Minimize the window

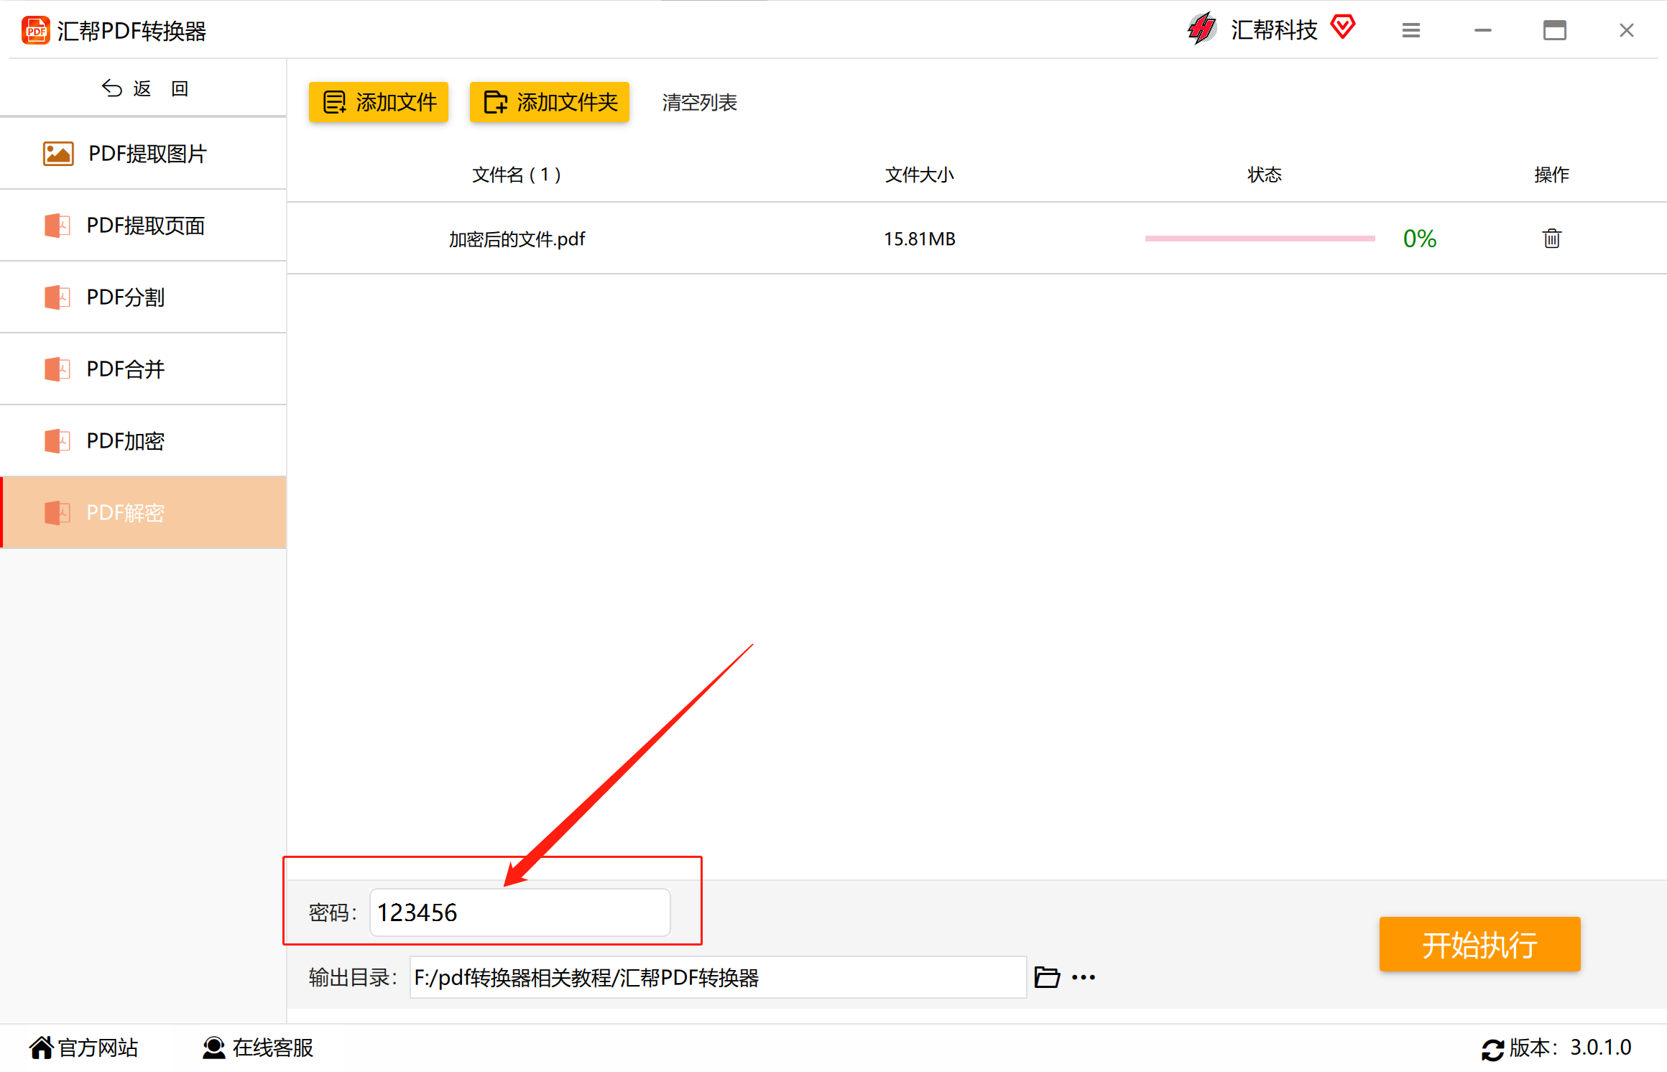click(1483, 30)
